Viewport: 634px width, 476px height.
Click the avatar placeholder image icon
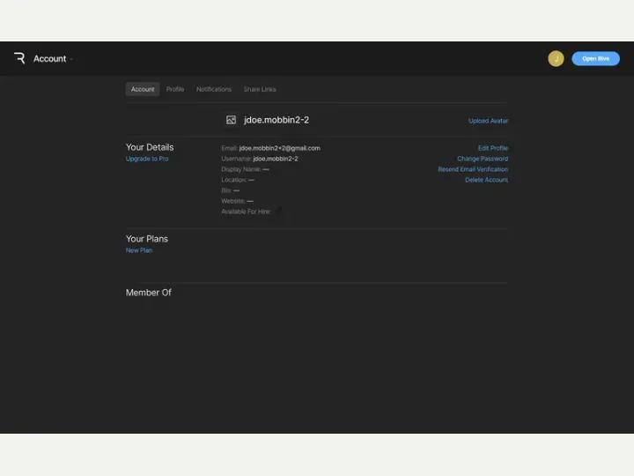(231, 120)
